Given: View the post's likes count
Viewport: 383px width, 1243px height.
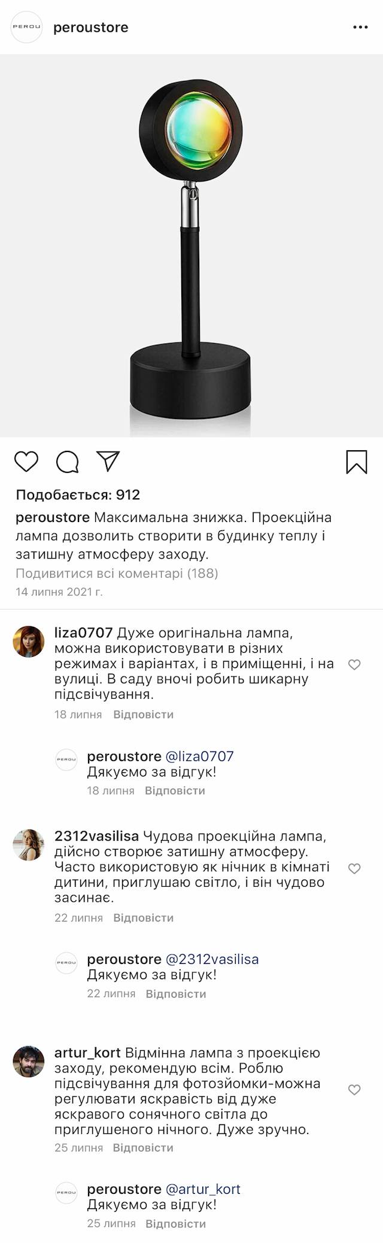Looking at the screenshot, I should pyautogui.click(x=78, y=495).
